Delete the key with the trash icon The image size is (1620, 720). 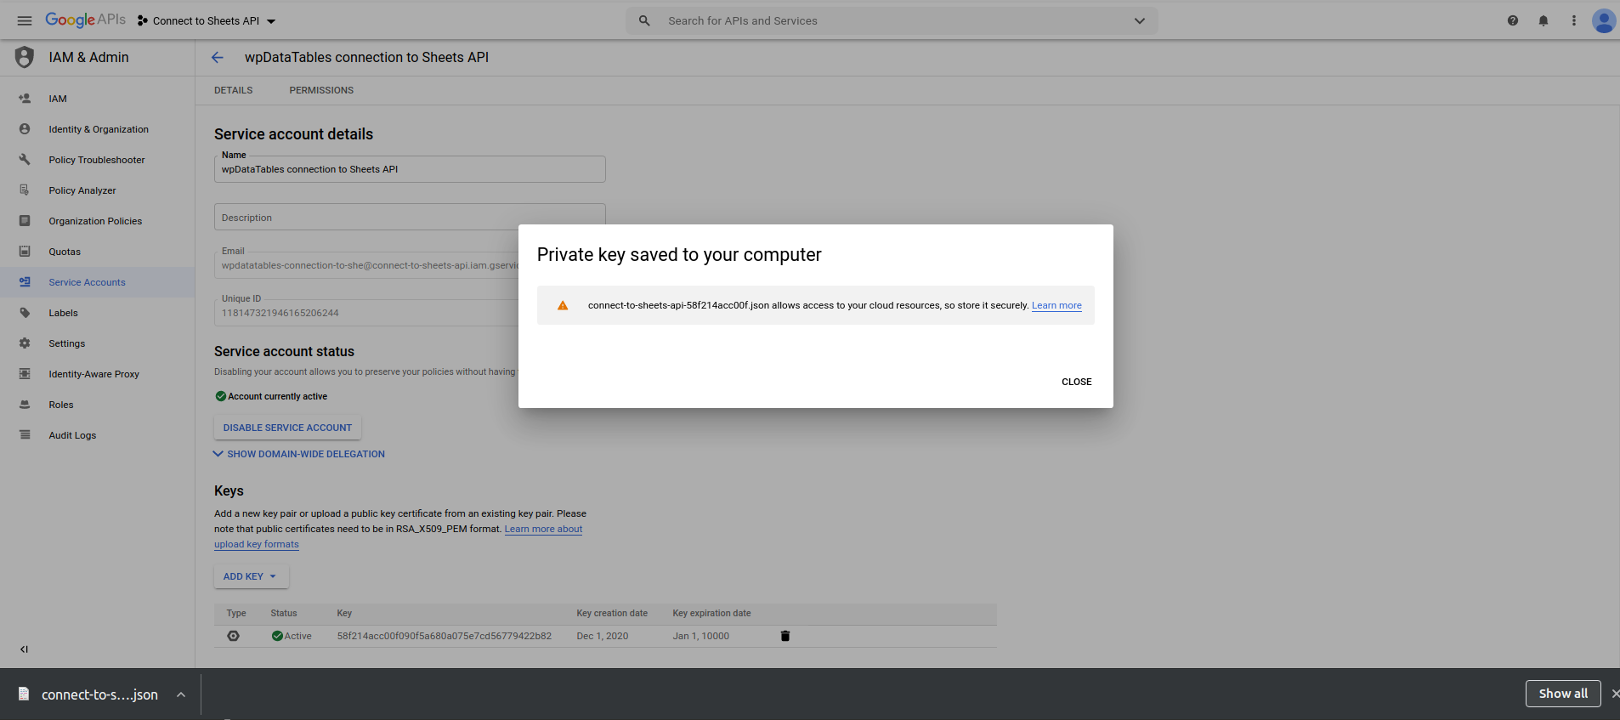(x=785, y=636)
